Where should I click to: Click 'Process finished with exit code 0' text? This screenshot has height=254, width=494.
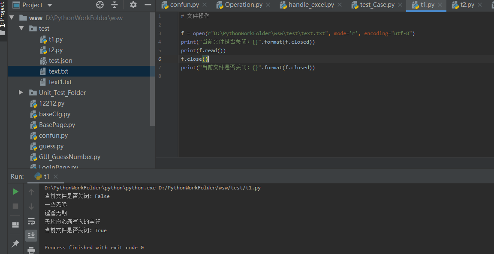click(94, 248)
